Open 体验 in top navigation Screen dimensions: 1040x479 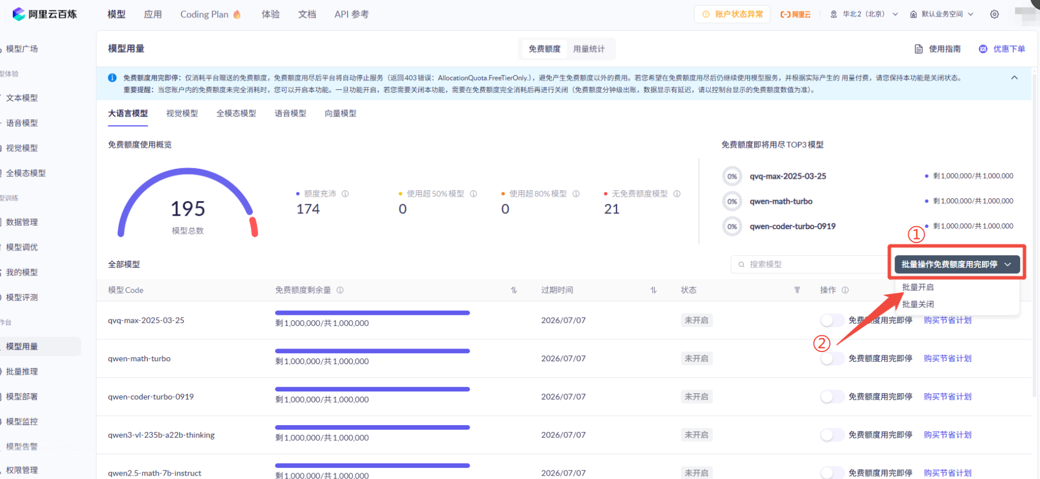[270, 14]
